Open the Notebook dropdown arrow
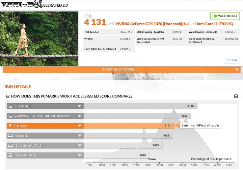The width and height of the screenshot is (243, 170). [80, 136]
